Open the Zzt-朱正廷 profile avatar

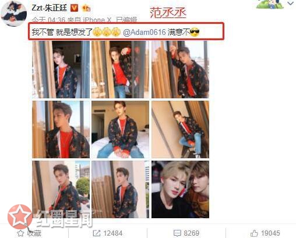[x=13, y=13]
